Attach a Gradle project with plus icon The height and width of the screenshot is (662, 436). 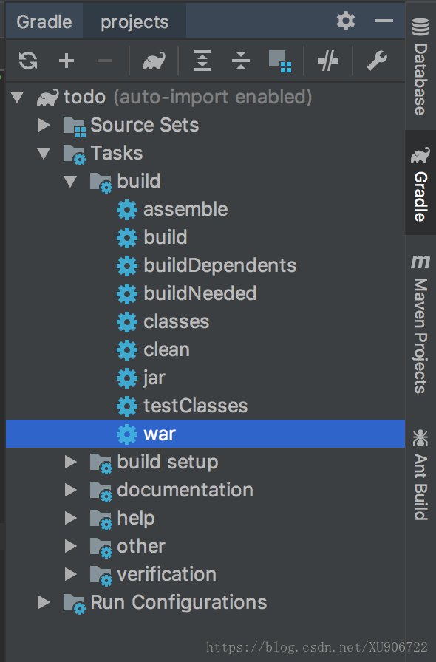coord(67,61)
